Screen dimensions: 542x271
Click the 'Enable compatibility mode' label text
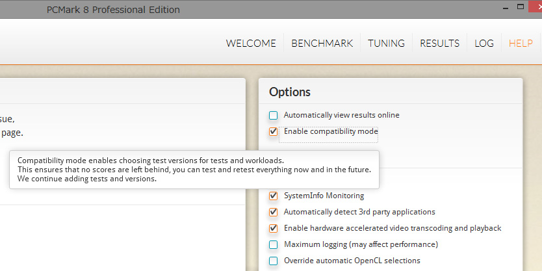coord(330,131)
